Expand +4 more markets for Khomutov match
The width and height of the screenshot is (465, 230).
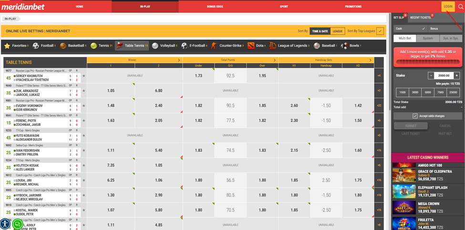(379, 76)
